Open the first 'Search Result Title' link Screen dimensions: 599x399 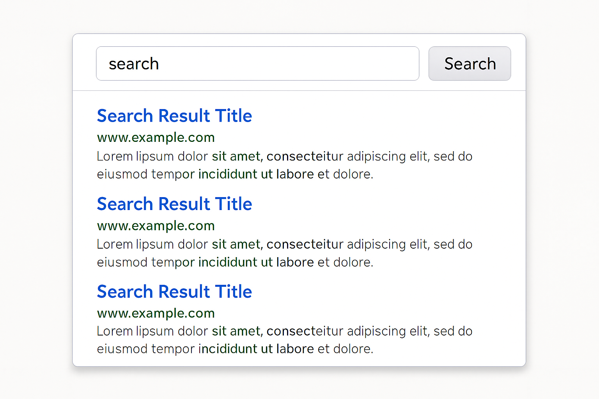(x=174, y=115)
